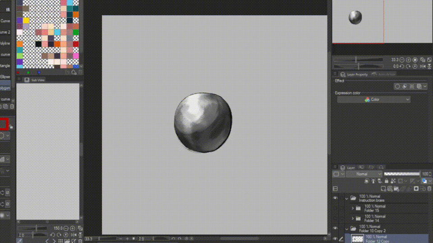
Task: Hide the Folder 10 Copy 2 layer
Action: tap(335, 229)
